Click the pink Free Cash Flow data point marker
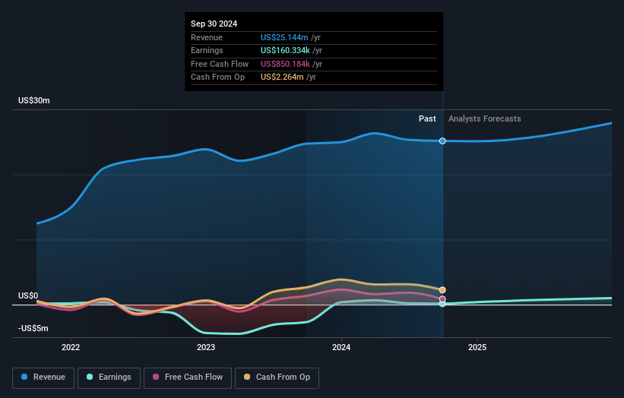Image resolution: width=624 pixels, height=398 pixels. coord(442,299)
